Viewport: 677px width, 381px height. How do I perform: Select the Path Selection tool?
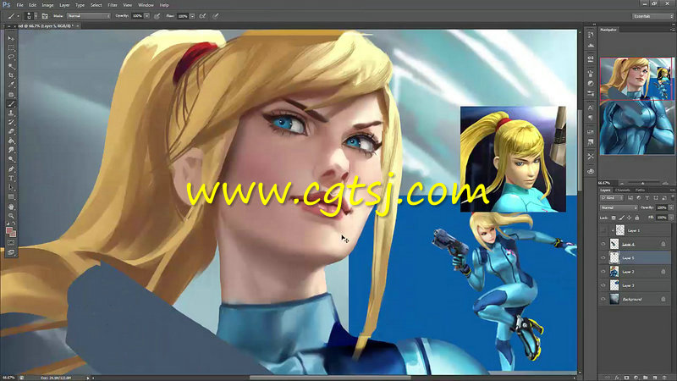click(x=11, y=187)
